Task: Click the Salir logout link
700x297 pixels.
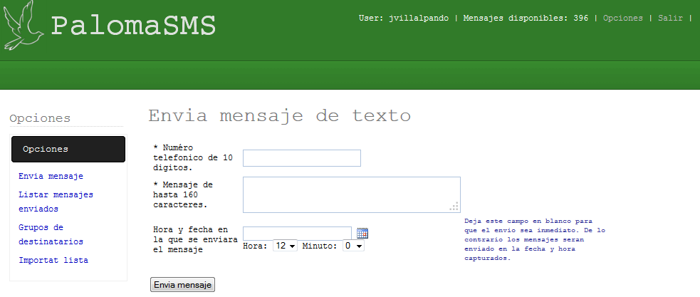Action: coord(671,19)
